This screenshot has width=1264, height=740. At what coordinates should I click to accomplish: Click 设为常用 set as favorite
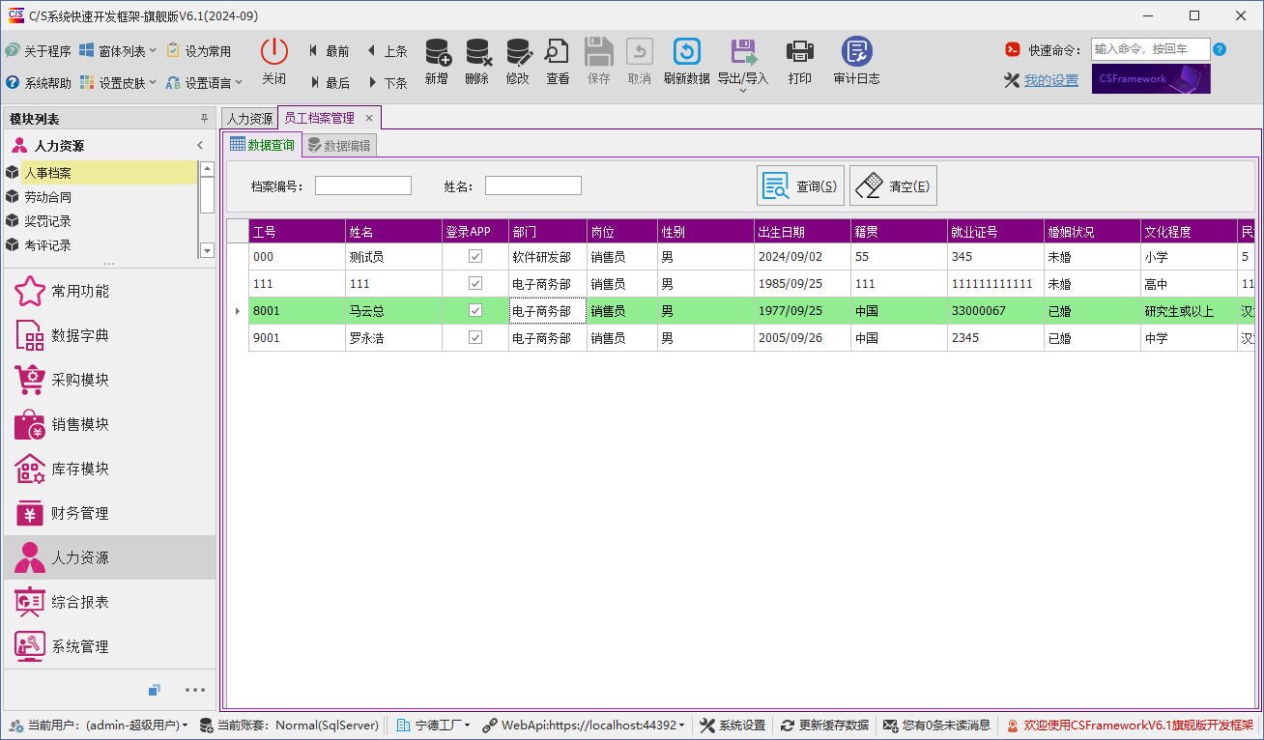199,51
